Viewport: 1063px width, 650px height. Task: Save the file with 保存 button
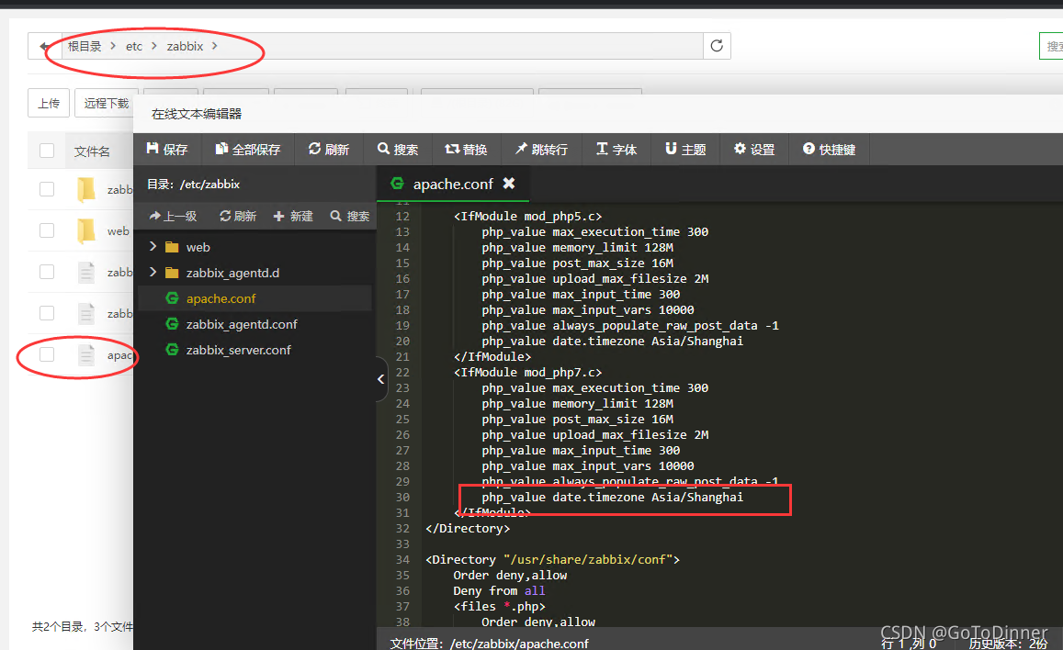tap(167, 149)
